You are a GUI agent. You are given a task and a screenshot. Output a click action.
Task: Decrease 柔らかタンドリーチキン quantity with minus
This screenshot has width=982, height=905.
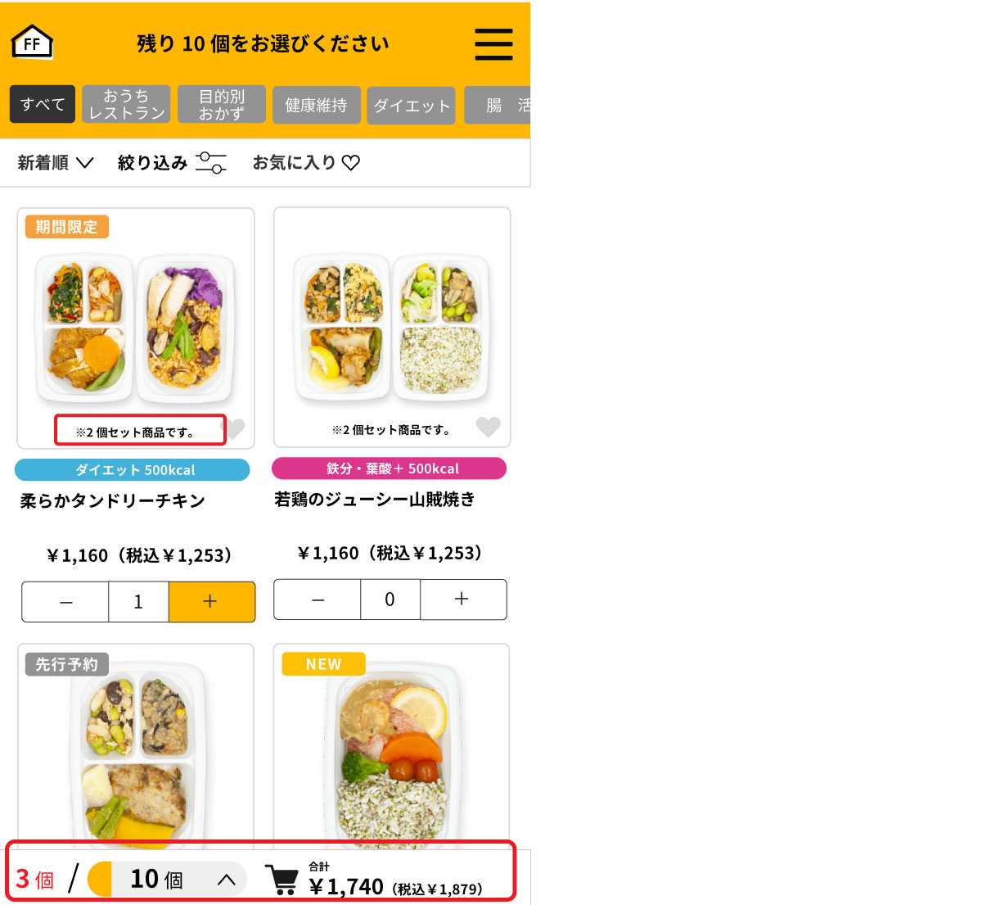65,602
